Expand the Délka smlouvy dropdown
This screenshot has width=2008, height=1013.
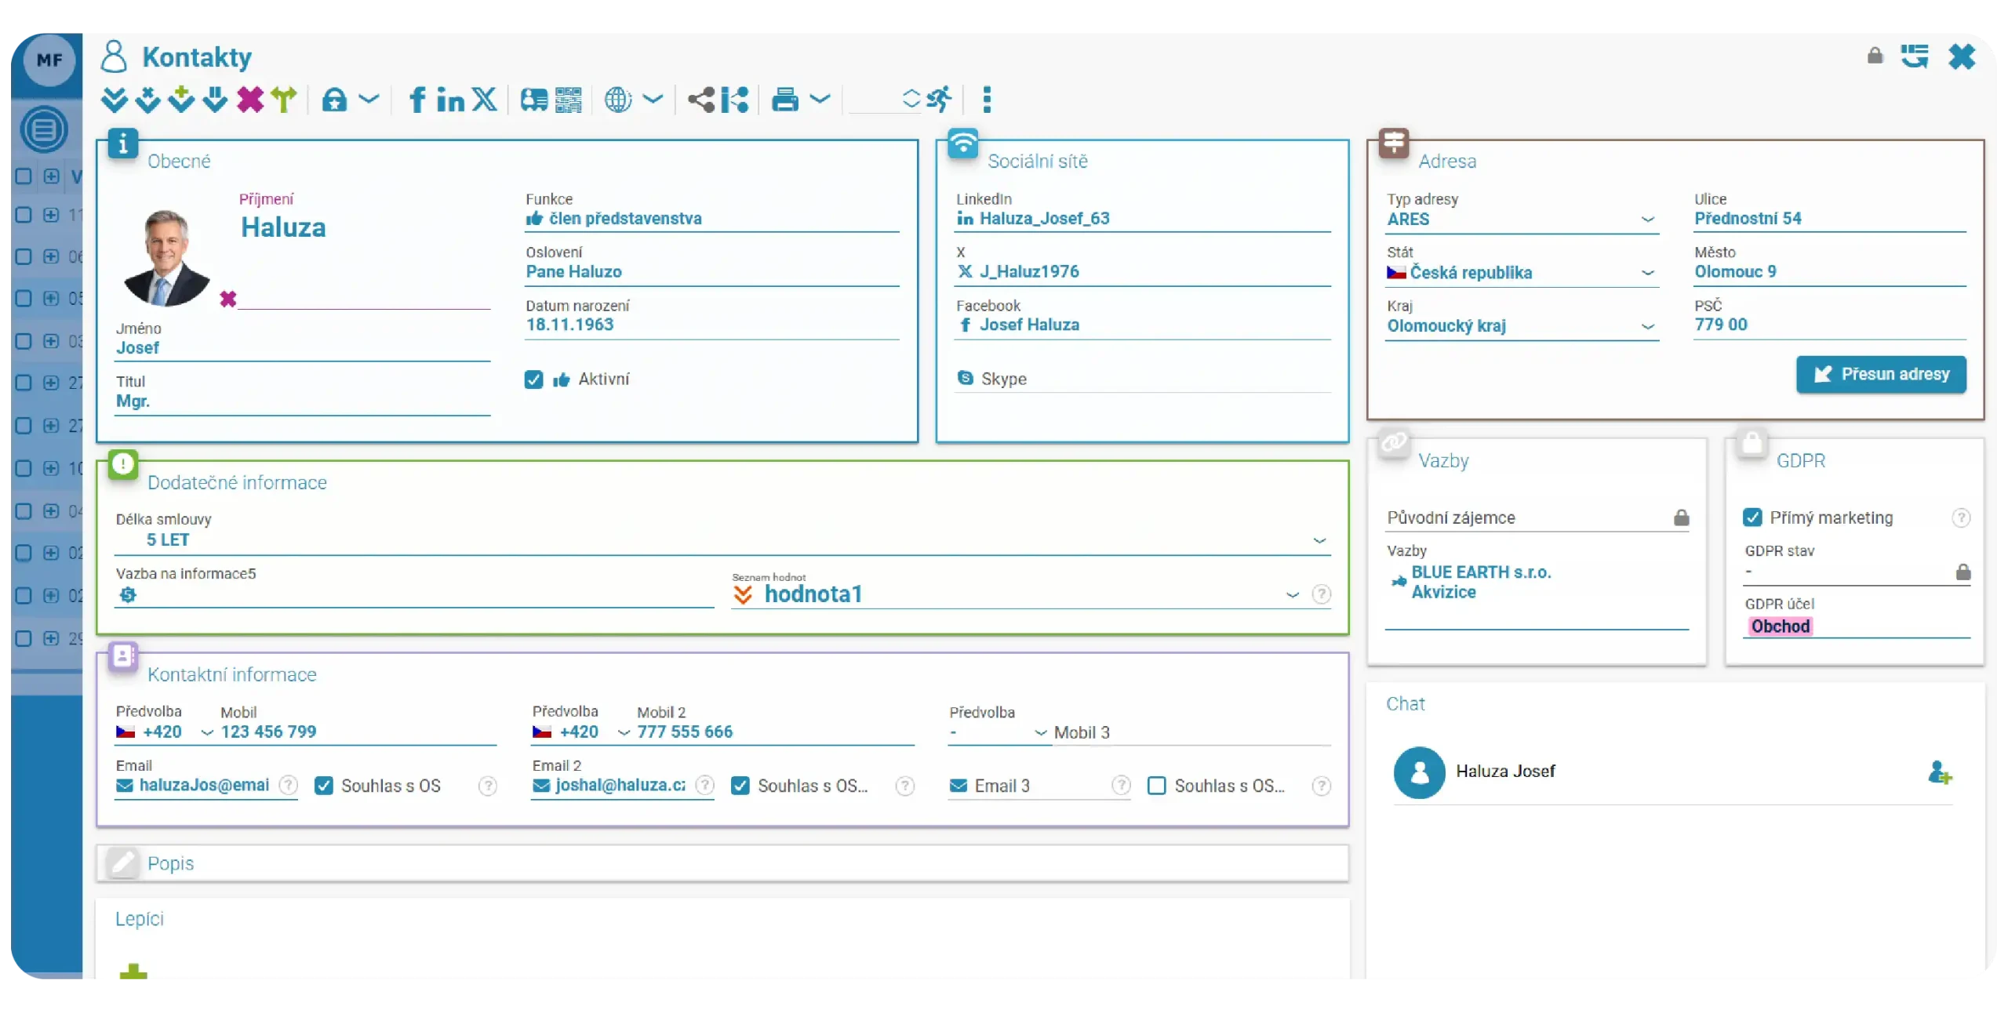(1319, 540)
